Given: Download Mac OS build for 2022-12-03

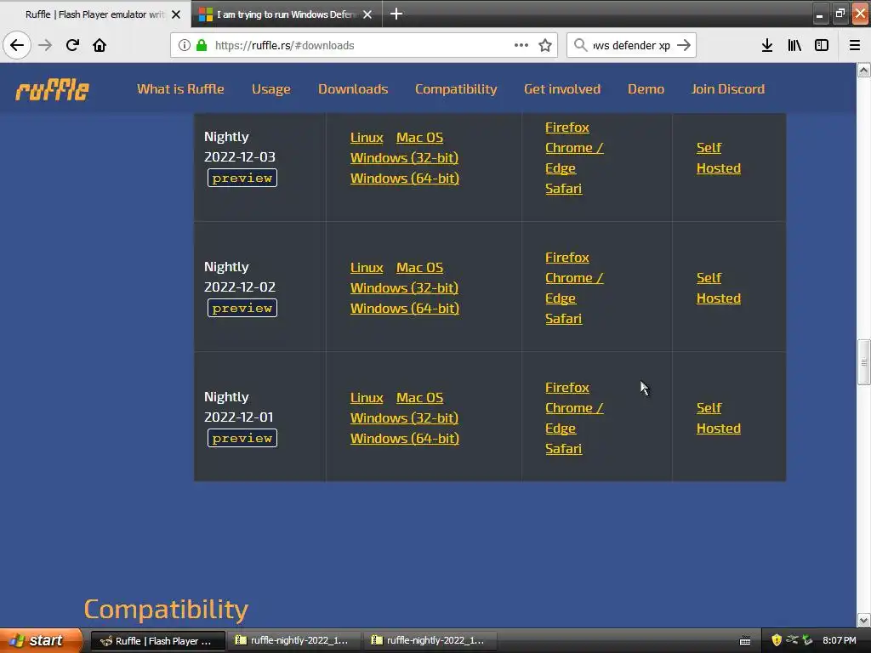Looking at the screenshot, I should tap(420, 137).
